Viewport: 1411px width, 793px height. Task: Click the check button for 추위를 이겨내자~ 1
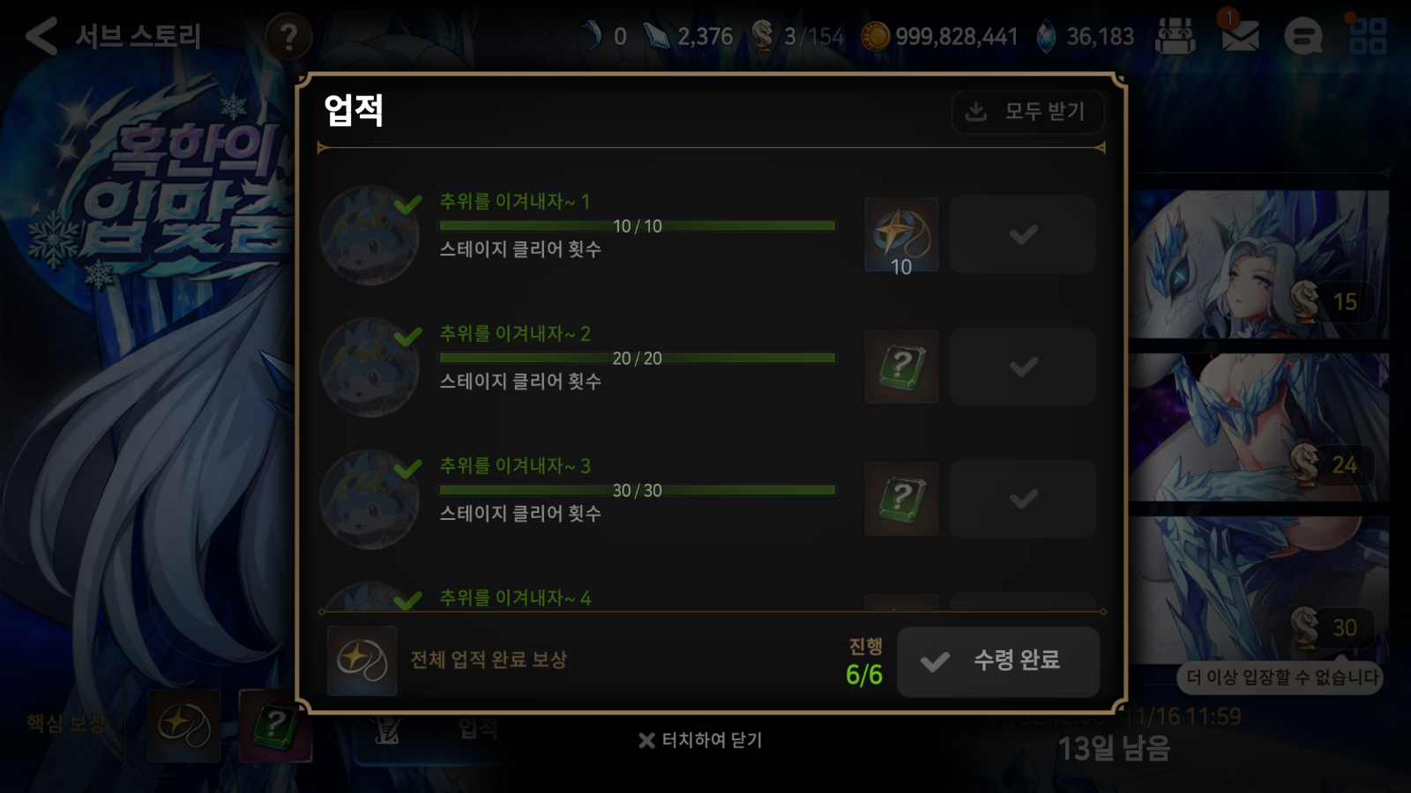(x=1023, y=234)
